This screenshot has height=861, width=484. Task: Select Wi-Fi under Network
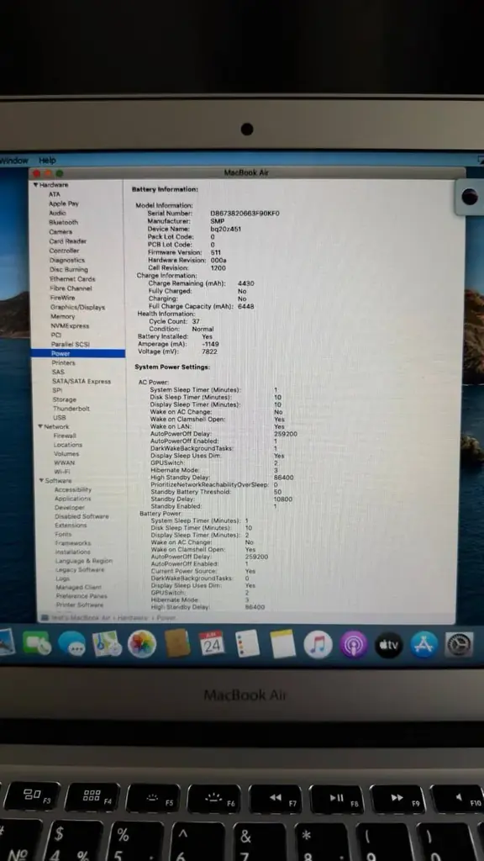click(62, 472)
